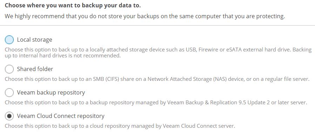This screenshot has width=315, height=133.
Task: Choose the Veeam backup repository radio button
Action: (x=9, y=92)
